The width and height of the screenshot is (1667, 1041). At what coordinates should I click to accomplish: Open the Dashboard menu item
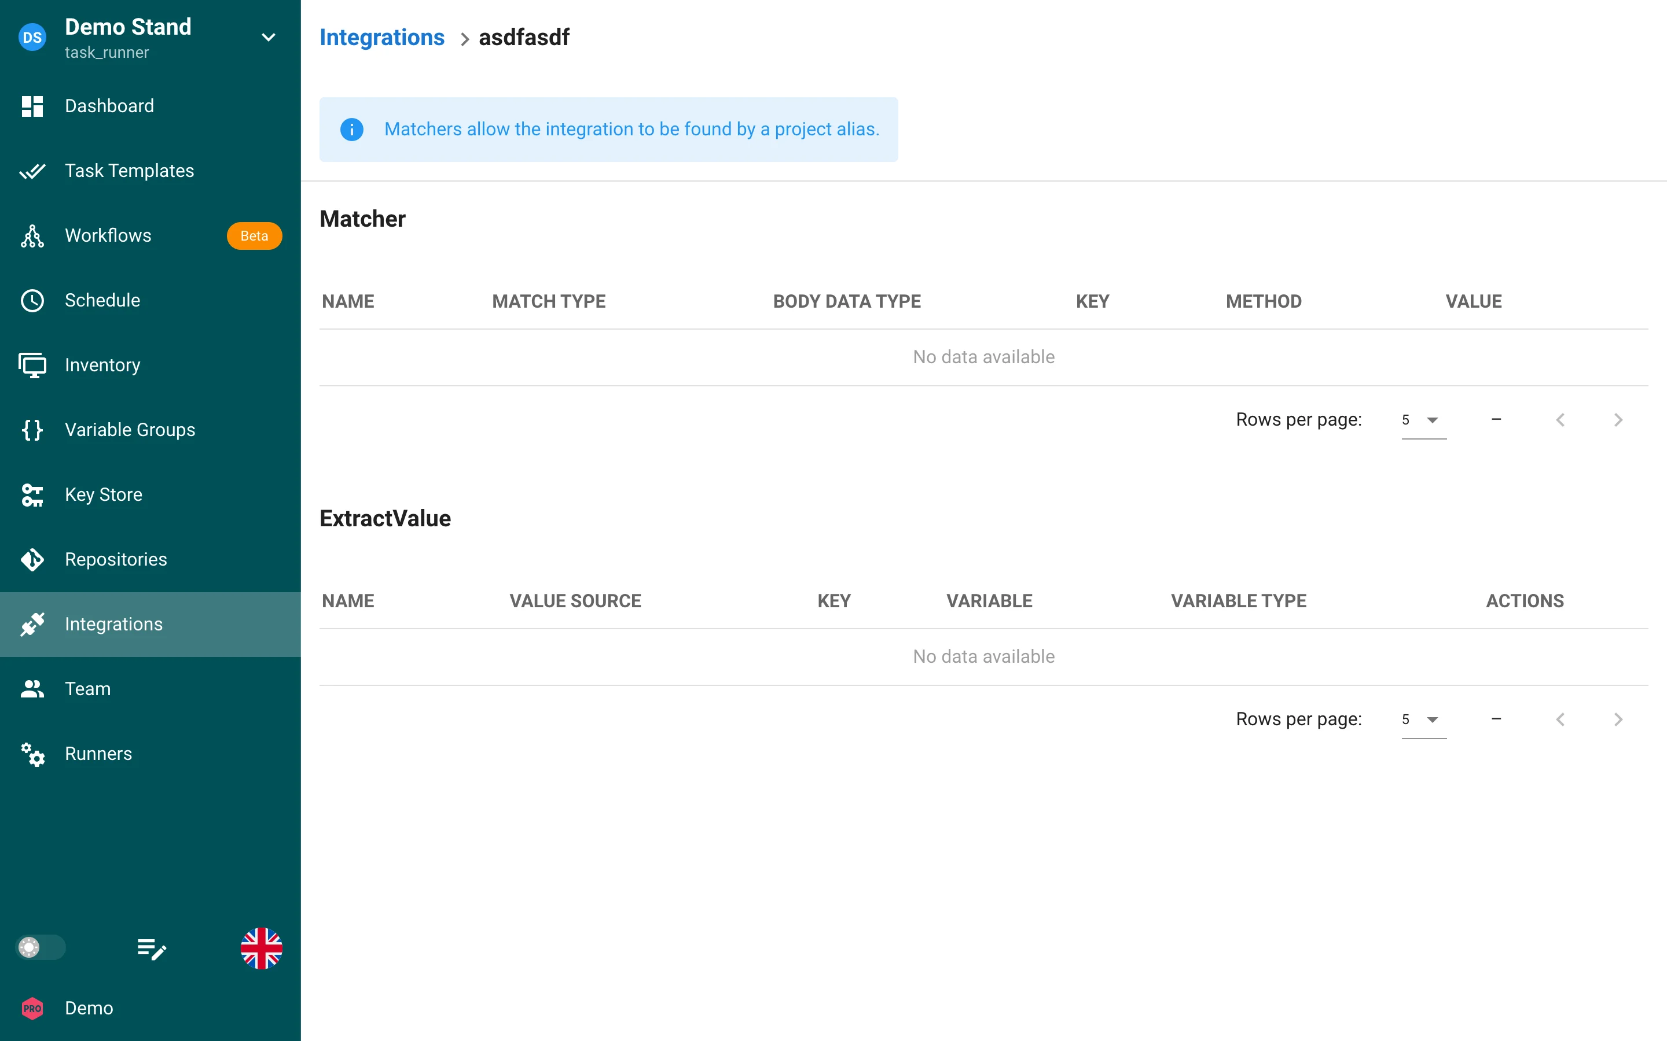pos(150,106)
